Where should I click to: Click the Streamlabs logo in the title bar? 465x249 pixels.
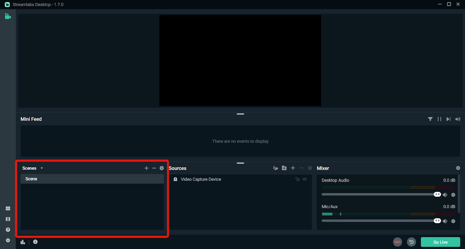(x=7, y=5)
